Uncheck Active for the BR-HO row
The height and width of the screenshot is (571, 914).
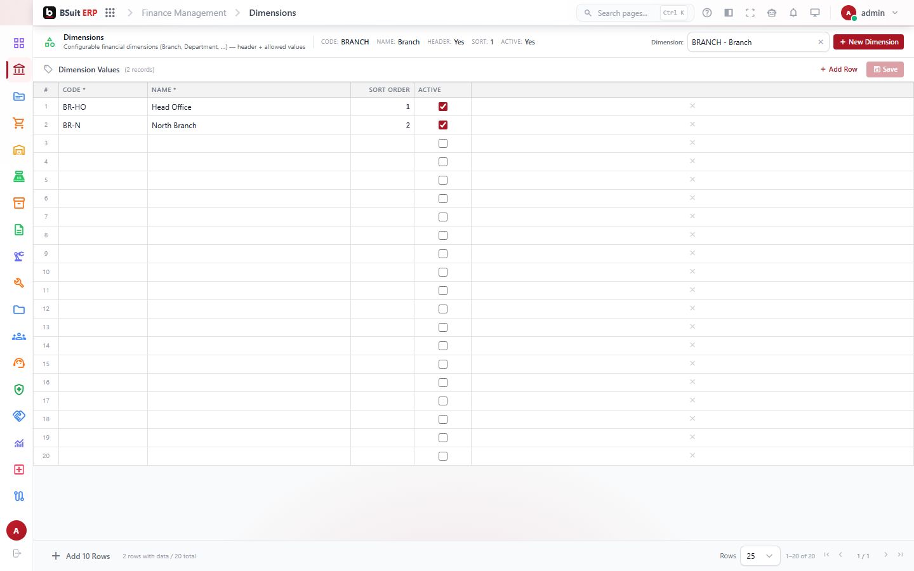[x=443, y=107]
